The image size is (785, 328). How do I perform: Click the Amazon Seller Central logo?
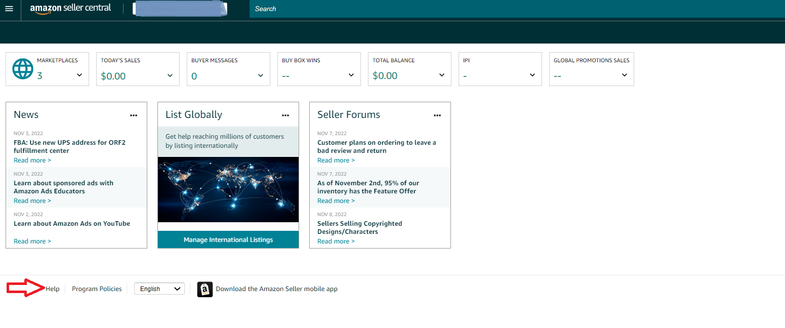tap(70, 9)
